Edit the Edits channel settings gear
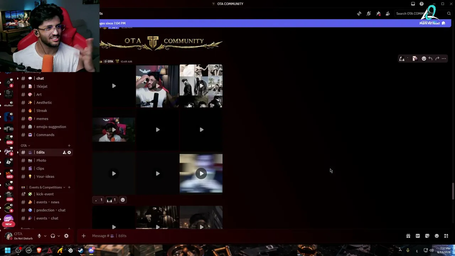The height and width of the screenshot is (256, 455). 69,153
